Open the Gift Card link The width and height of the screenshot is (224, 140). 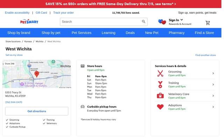point(41,13)
